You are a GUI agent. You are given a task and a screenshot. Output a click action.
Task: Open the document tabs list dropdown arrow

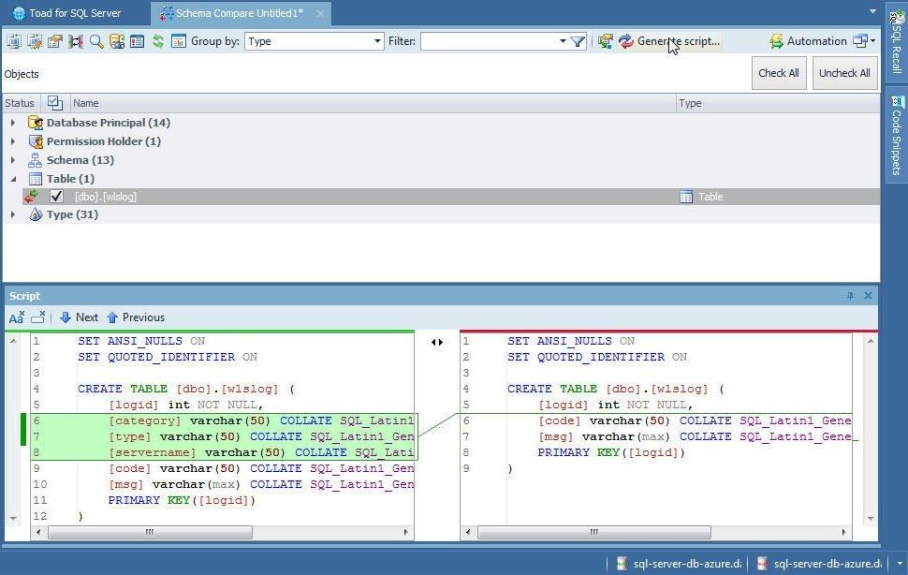pyautogui.click(x=872, y=11)
